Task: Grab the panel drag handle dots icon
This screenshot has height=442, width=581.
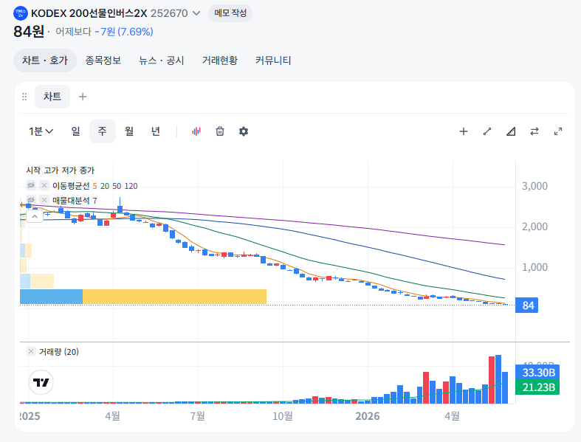Action: (24, 97)
